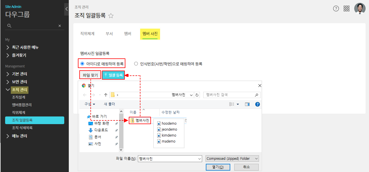Click the user profile avatar
This screenshot has width=369, height=172.
(360, 9)
